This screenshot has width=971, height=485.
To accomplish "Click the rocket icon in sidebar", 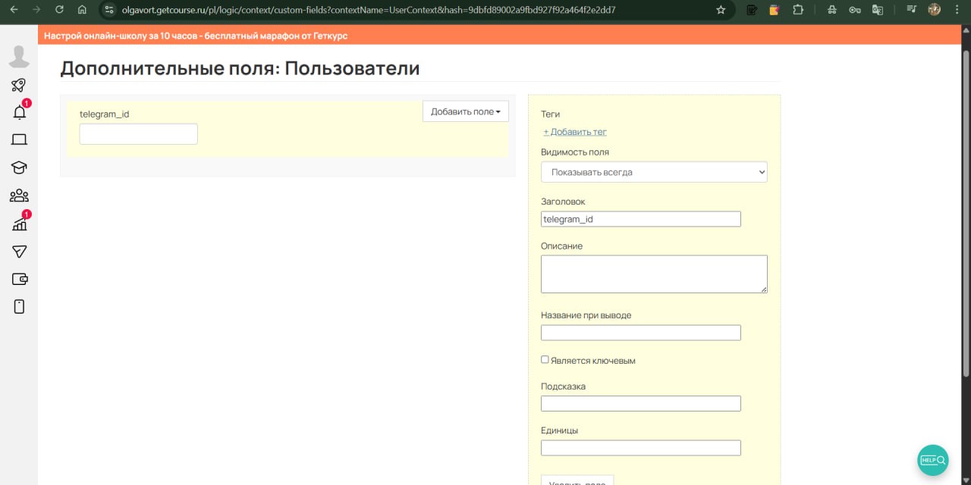I will (x=19, y=86).
